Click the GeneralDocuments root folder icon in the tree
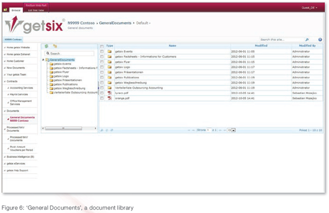Image resolution: width=329 pixels, height=213 pixels. coord(47,60)
